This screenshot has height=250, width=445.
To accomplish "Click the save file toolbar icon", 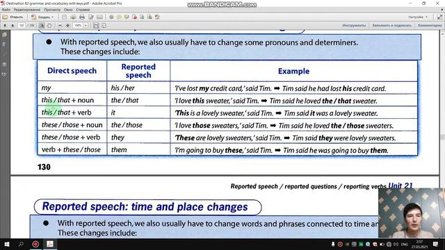I will tap(65, 17).
